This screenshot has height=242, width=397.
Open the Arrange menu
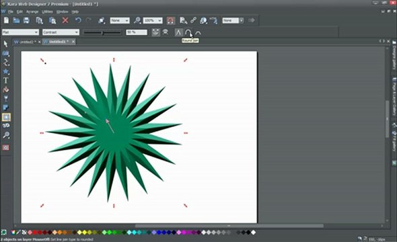click(32, 11)
